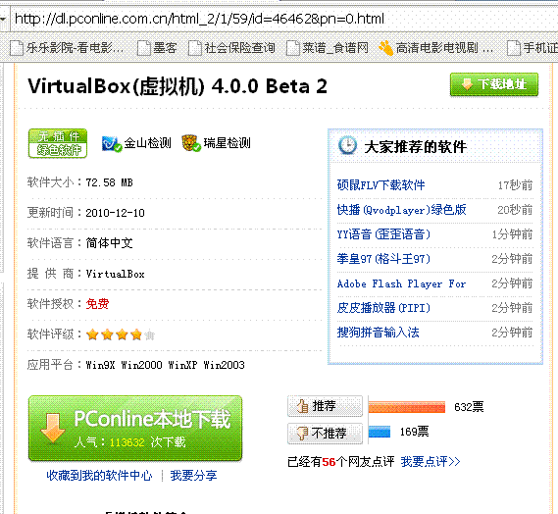This screenshot has width=558, height=514.
Task: Click the 20秒前 timestamp
Action: [515, 210]
